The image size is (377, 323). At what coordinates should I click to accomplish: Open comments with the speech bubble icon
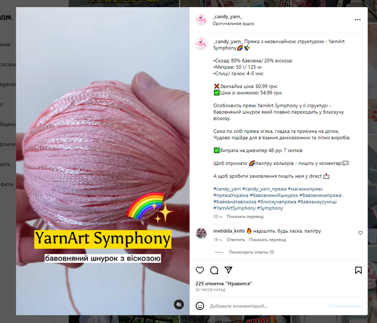214,271
